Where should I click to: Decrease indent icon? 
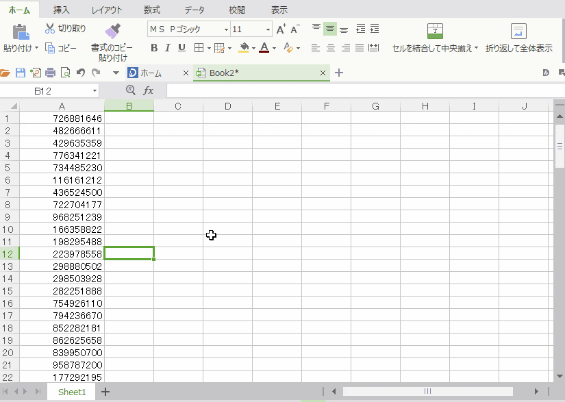pos(360,29)
